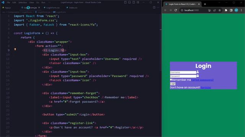245x137 pixels.
Task: Open a new browser tab
Action: (x=205, y=4)
